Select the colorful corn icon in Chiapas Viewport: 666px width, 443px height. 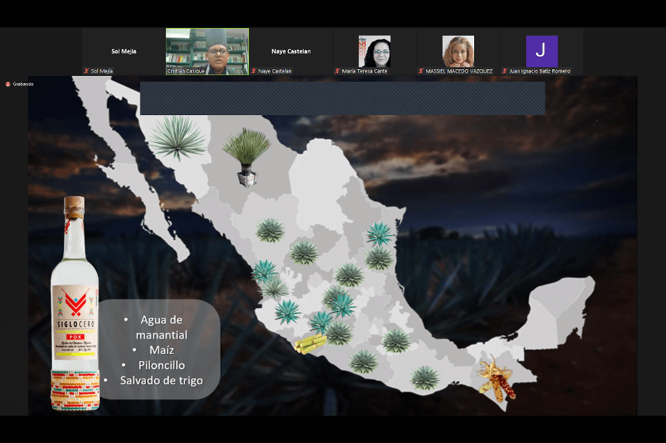[498, 379]
